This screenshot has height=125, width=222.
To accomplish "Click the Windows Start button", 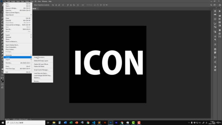I will click(x=3, y=123).
